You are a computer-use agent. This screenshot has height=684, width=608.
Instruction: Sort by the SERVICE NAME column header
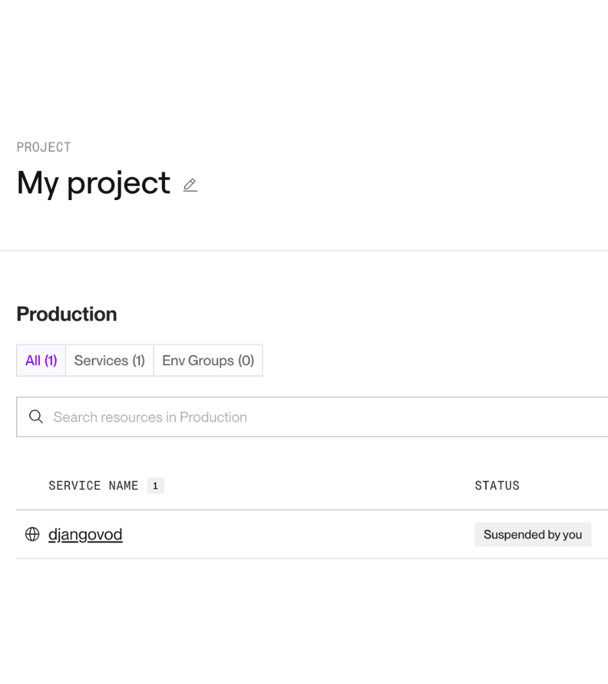point(93,485)
